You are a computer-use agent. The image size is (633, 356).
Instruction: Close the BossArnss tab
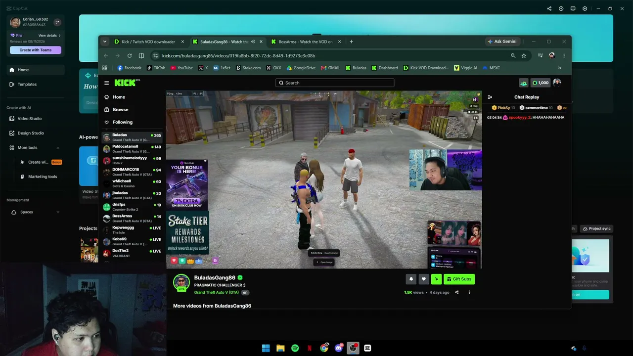click(339, 42)
